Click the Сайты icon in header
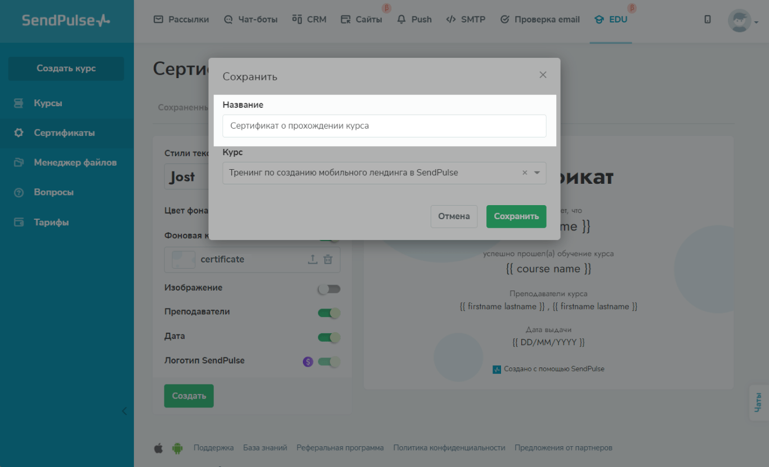Image resolution: width=769 pixels, height=467 pixels. tap(346, 19)
